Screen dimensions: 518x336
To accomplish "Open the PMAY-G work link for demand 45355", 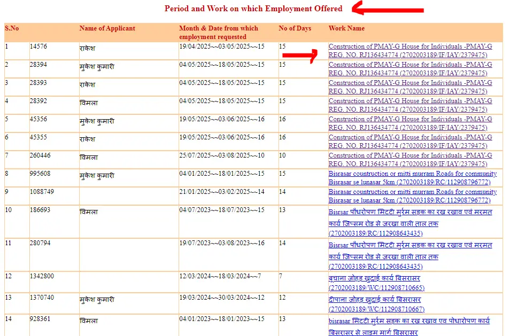I will pyautogui.click(x=410, y=141).
